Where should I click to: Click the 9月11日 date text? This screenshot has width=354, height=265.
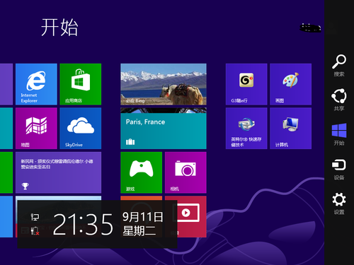142,217
